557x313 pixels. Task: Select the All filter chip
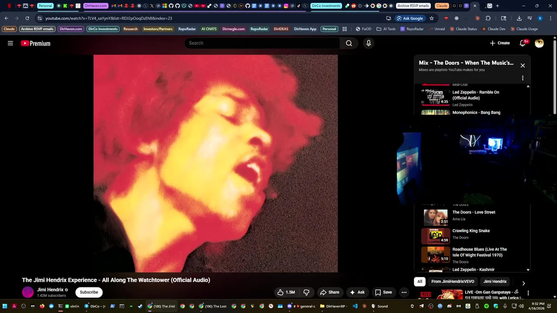pyautogui.click(x=419, y=282)
